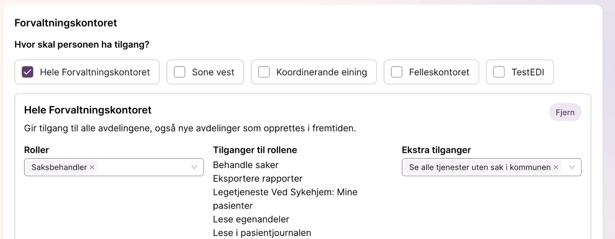Enable the Koordinerande eining checkbox
The image size is (615, 239).
(264, 72)
